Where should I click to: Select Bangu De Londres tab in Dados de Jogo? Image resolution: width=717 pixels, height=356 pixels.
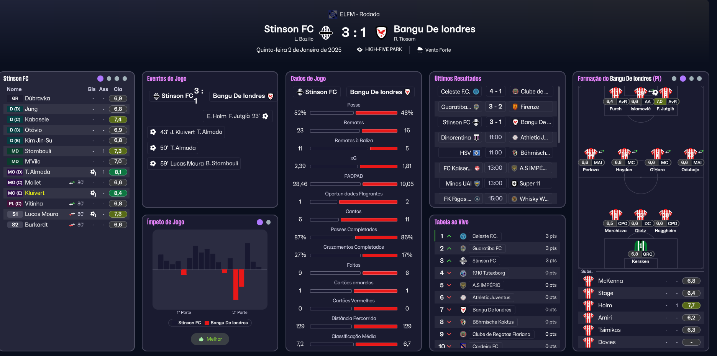(380, 92)
